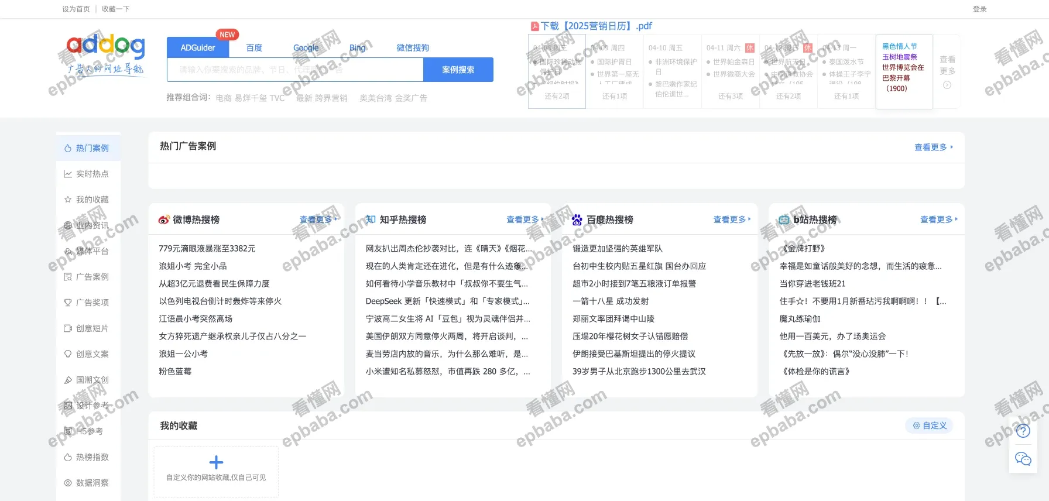
Task: Open the 04-11 周六 calendar card
Action: tap(731, 71)
